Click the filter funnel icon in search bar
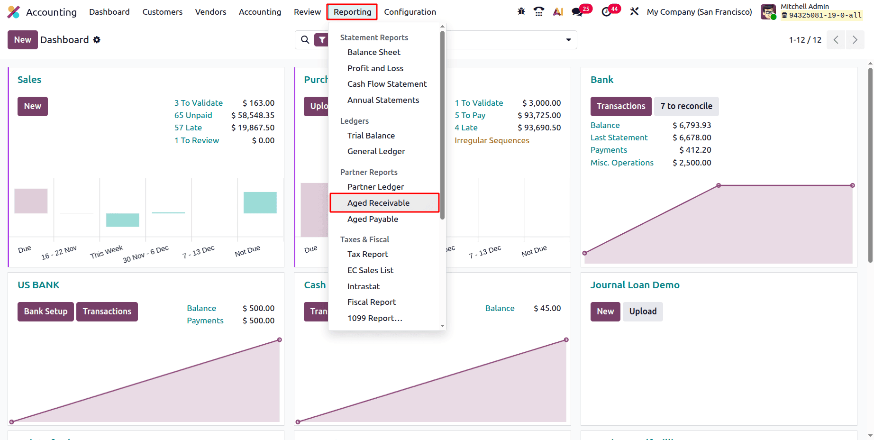The image size is (874, 440). [x=322, y=40]
